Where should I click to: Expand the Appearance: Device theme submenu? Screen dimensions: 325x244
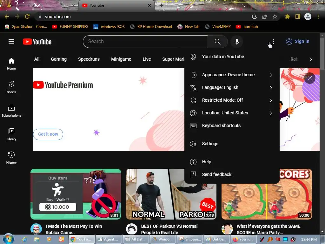232,75
